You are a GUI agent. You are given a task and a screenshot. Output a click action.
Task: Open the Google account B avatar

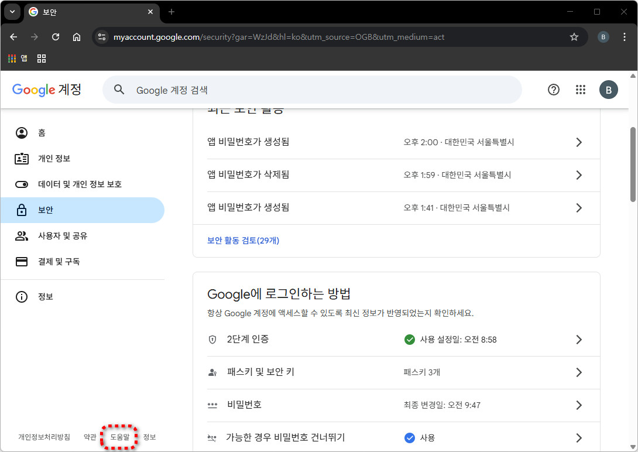[x=608, y=90]
